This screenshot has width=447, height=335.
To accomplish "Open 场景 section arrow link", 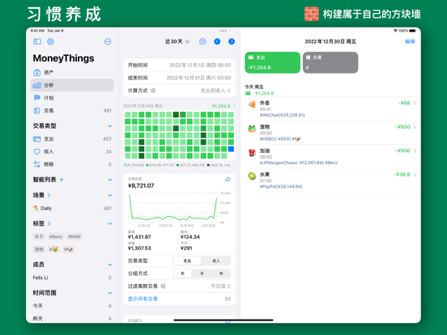I will coord(49,195).
